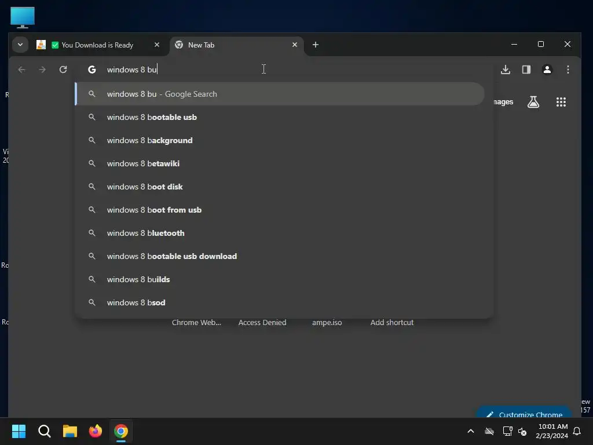Open Chrome's tab search dropdown

20,45
